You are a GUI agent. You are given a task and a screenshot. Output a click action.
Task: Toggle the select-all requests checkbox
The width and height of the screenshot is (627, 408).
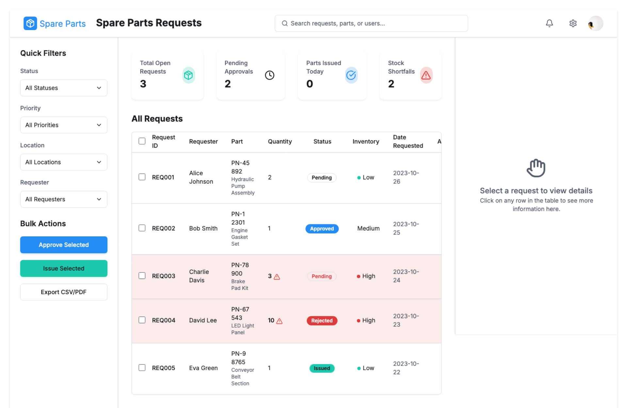coord(142,141)
